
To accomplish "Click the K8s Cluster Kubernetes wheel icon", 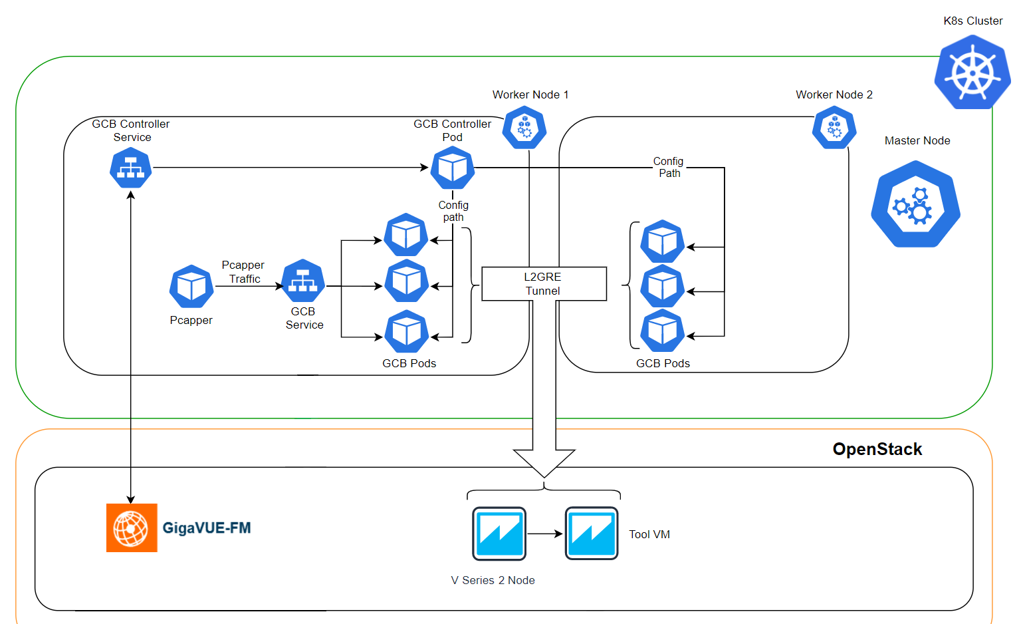I will coord(972,72).
